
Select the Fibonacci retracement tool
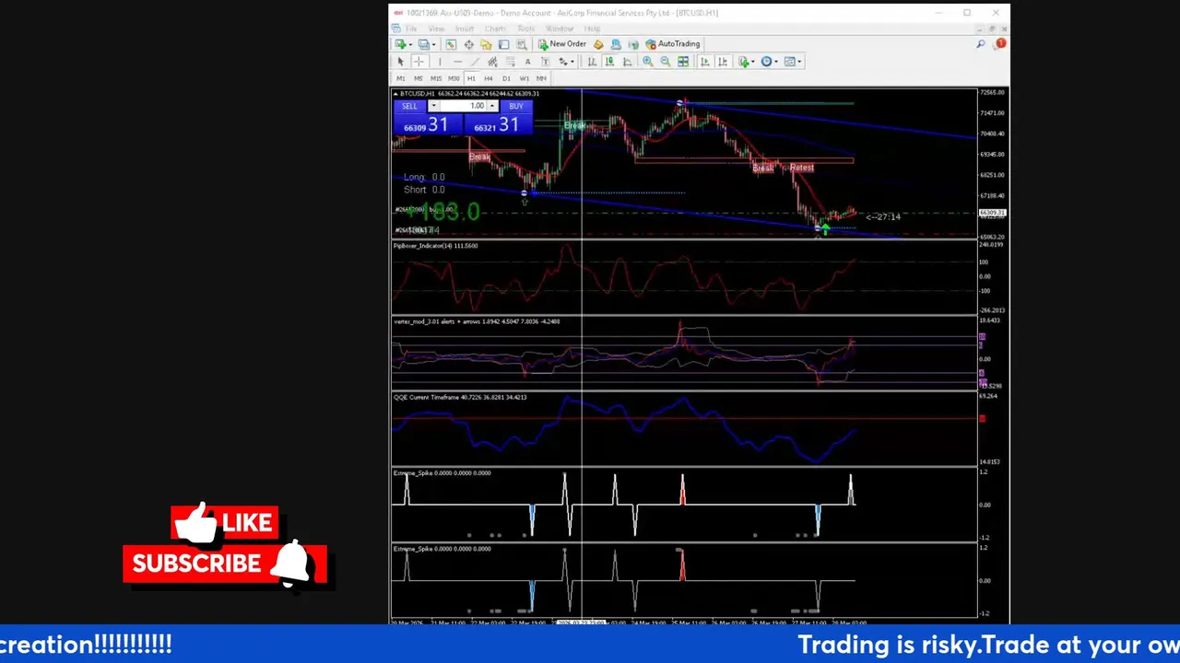coord(510,62)
